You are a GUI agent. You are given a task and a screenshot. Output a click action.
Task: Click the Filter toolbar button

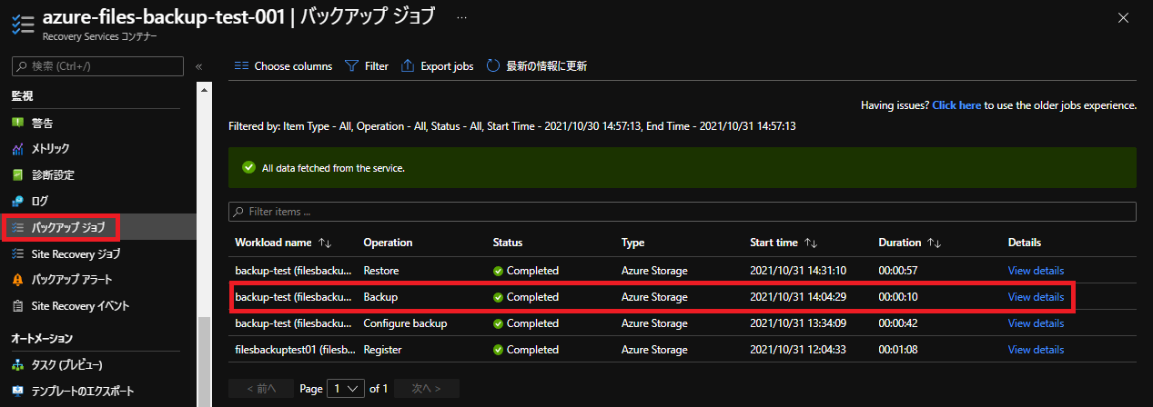pyautogui.click(x=367, y=65)
